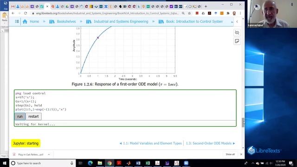Open the Windows Start menu
The width and height of the screenshot is (297, 167).
[5, 163]
